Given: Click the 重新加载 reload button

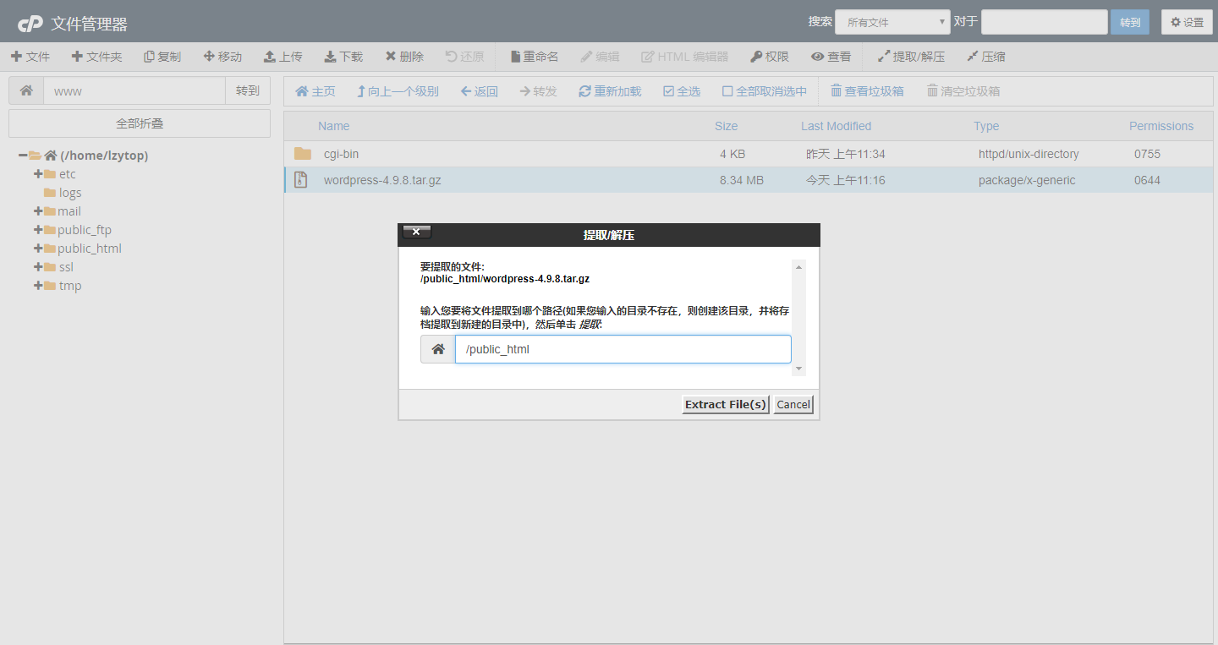Looking at the screenshot, I should tap(610, 91).
